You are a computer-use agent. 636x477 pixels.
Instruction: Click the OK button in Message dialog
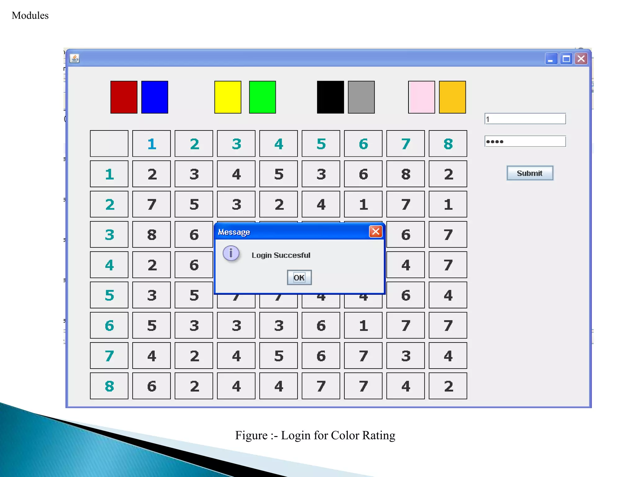(299, 277)
